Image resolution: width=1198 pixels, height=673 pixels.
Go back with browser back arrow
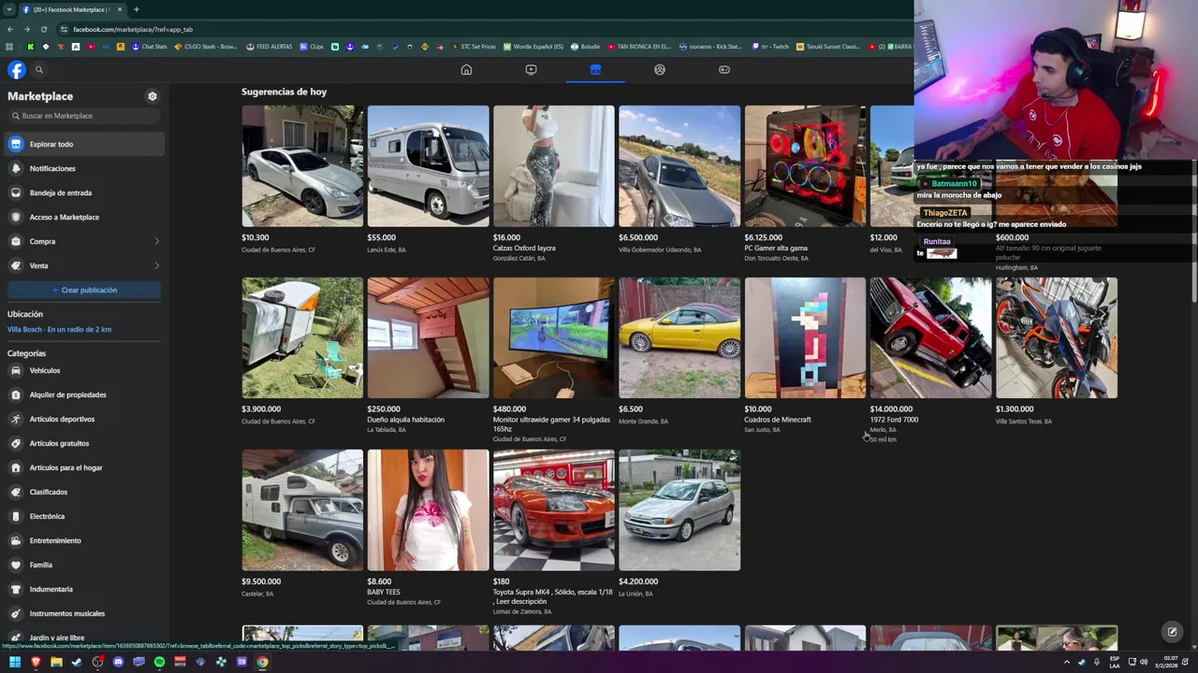[9, 29]
